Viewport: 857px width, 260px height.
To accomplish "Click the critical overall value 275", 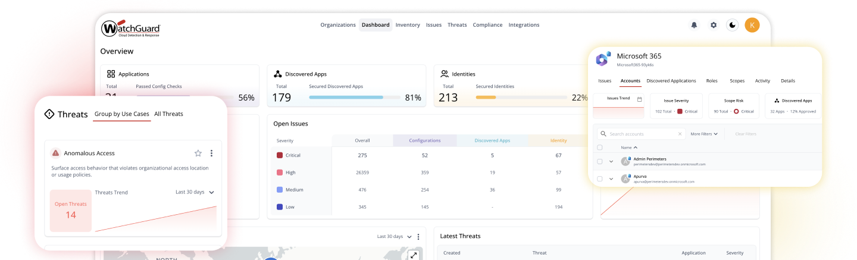I will pos(362,155).
